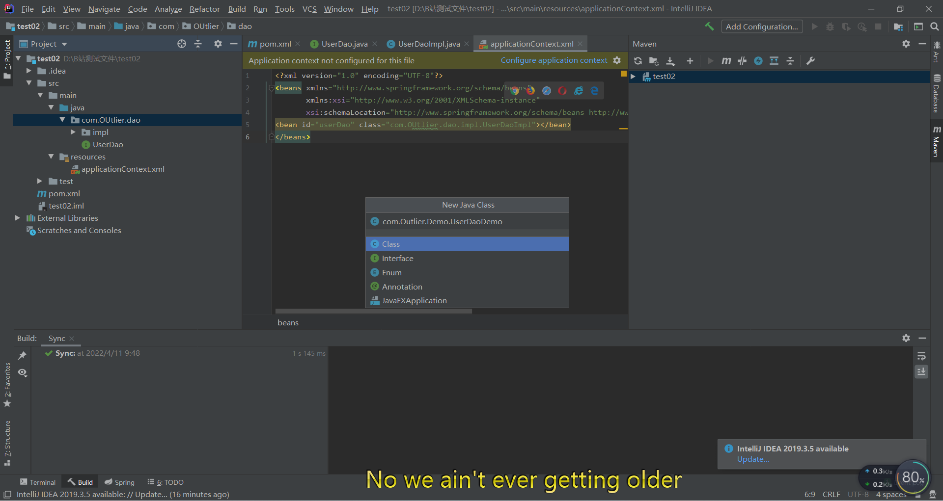This screenshot has width=943, height=501.
Task: Open in Edge browser icon
Action: click(x=594, y=91)
